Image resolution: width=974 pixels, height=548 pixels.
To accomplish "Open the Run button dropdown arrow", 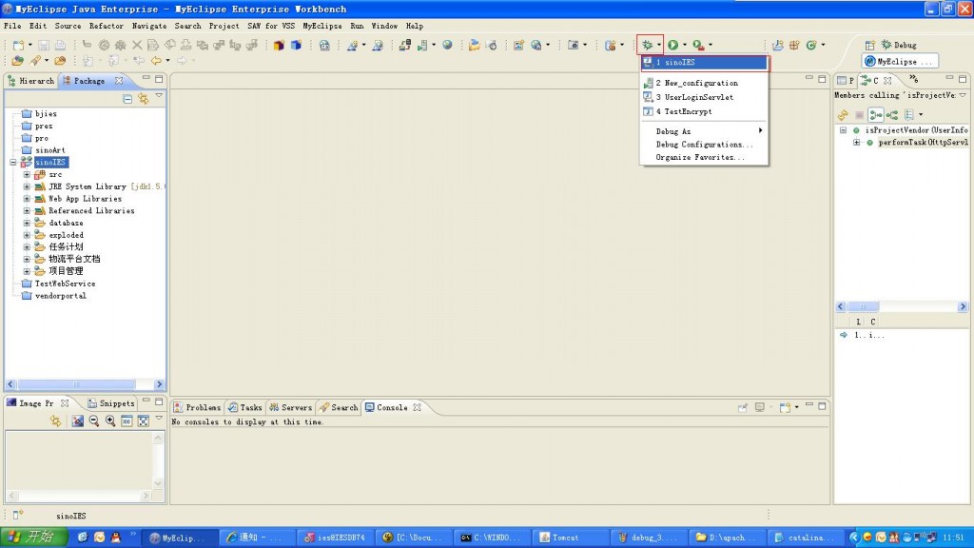I will coord(685,45).
